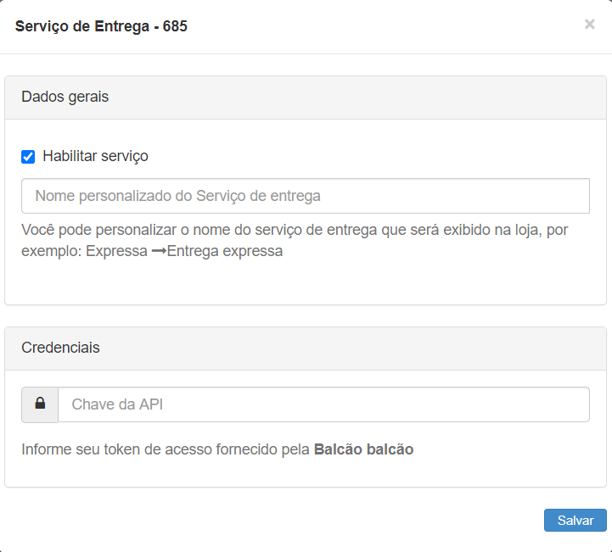This screenshot has width=612, height=552.
Task: Click the Informe seu token de acesso text
Action: click(166, 449)
